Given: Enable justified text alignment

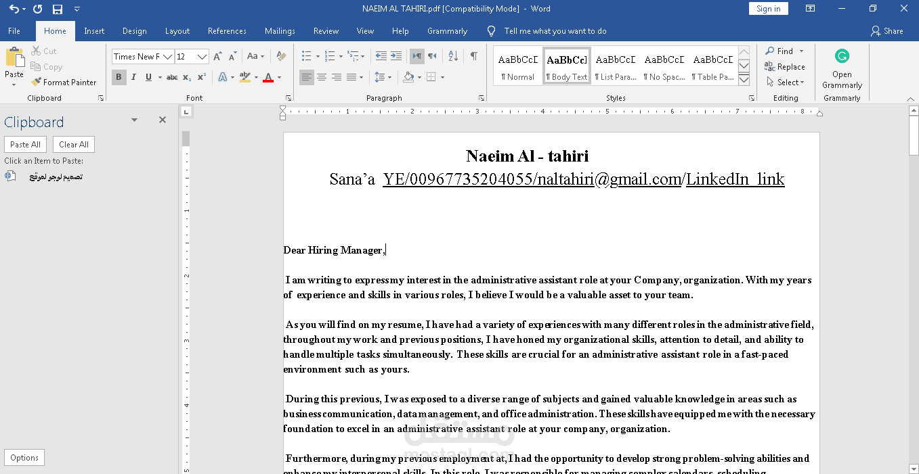Looking at the screenshot, I should click(x=352, y=77).
